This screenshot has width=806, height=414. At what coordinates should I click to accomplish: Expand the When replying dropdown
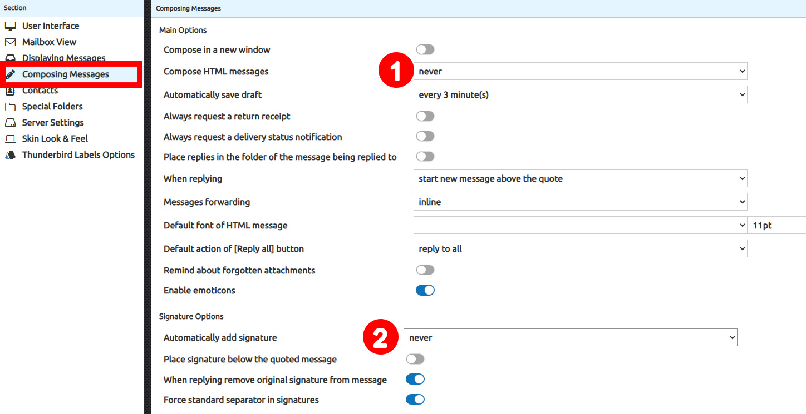pos(580,179)
